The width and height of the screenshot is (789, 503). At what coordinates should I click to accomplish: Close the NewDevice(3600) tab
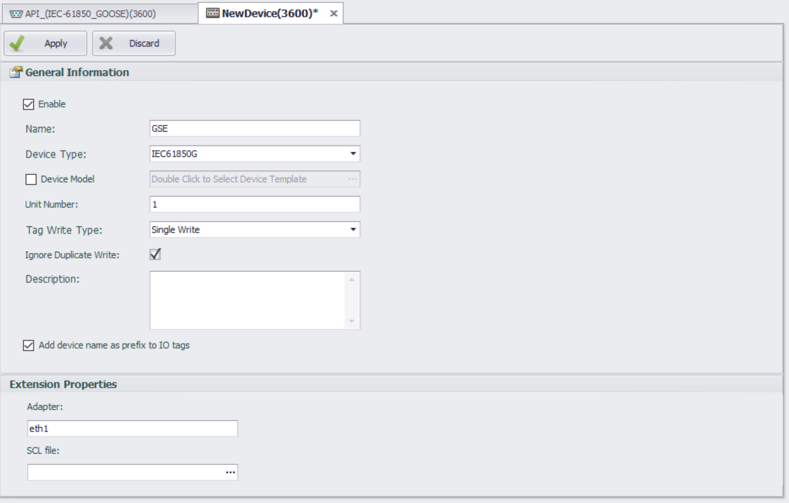[333, 13]
